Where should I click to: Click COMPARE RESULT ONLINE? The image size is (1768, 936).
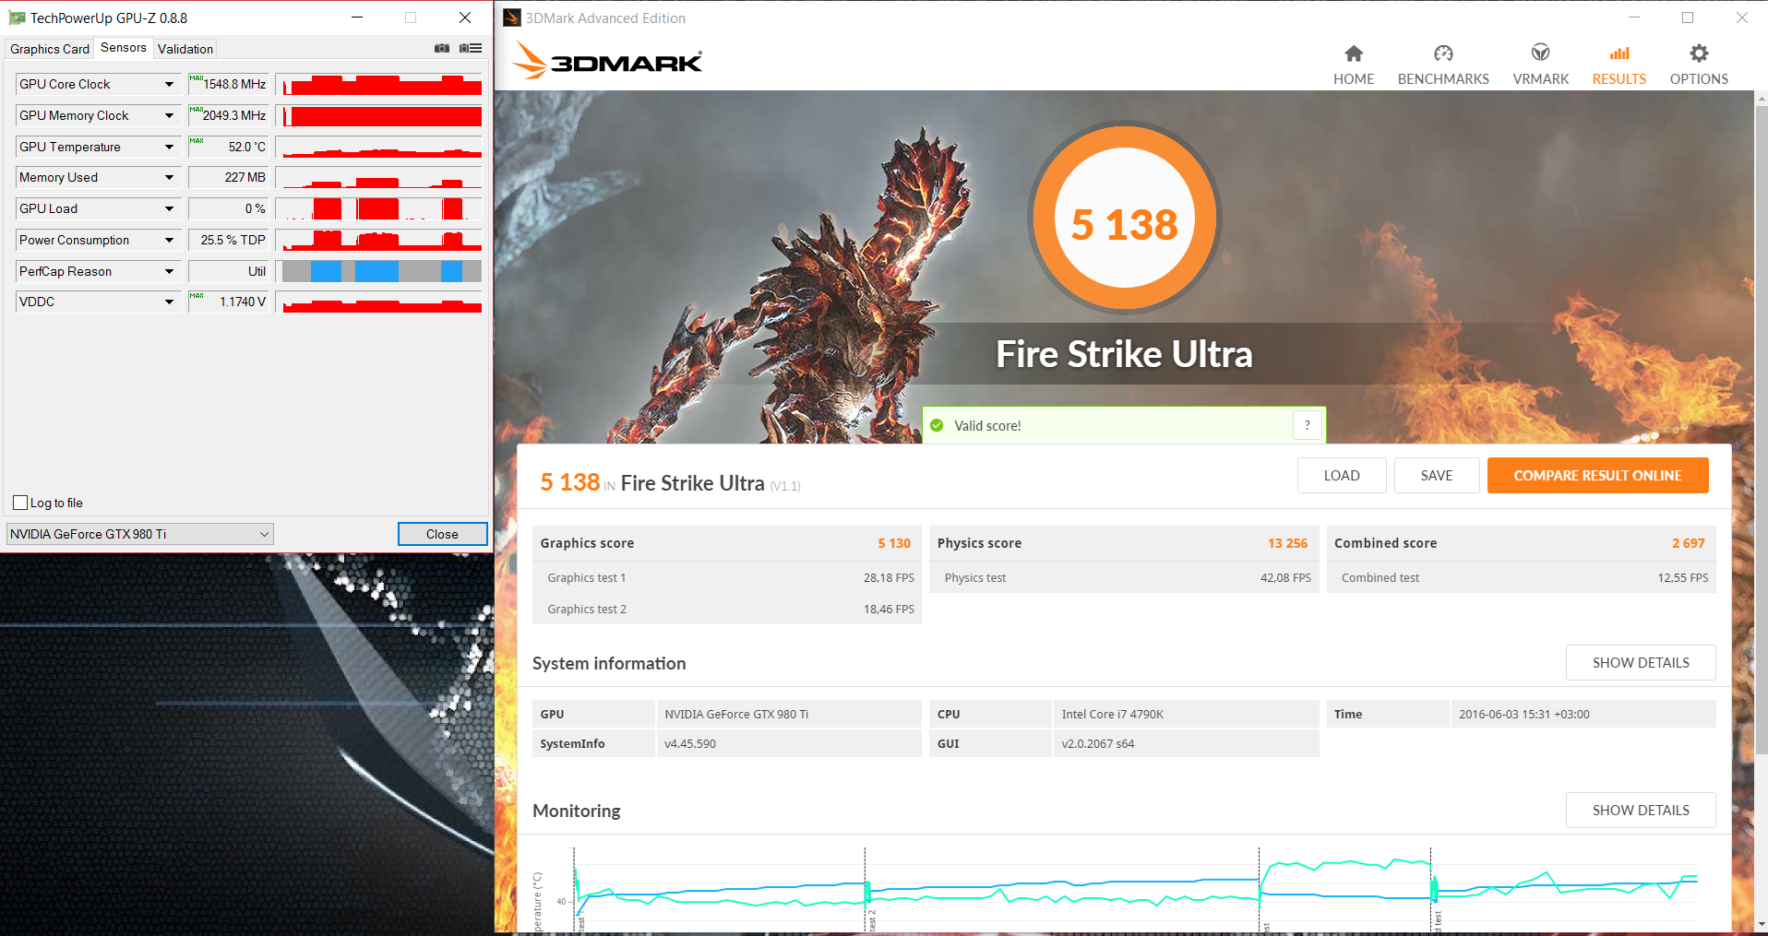click(1598, 476)
